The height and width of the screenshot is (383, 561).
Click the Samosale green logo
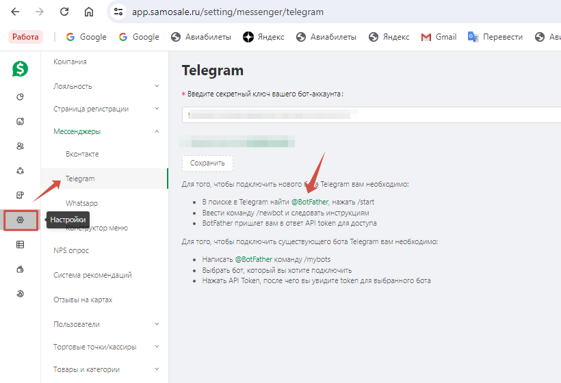click(20, 68)
